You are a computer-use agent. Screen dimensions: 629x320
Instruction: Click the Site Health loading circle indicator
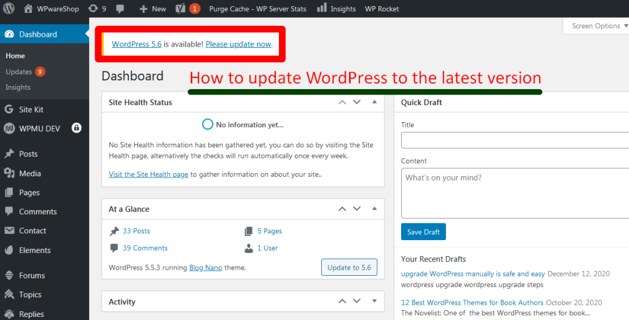[x=208, y=124]
